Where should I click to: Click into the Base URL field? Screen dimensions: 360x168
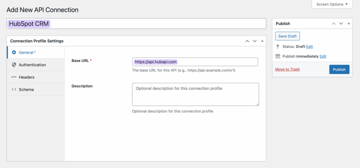click(195, 62)
